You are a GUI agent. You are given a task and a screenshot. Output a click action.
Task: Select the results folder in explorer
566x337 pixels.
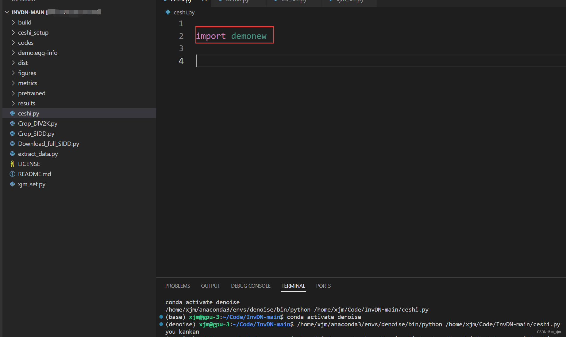point(26,103)
